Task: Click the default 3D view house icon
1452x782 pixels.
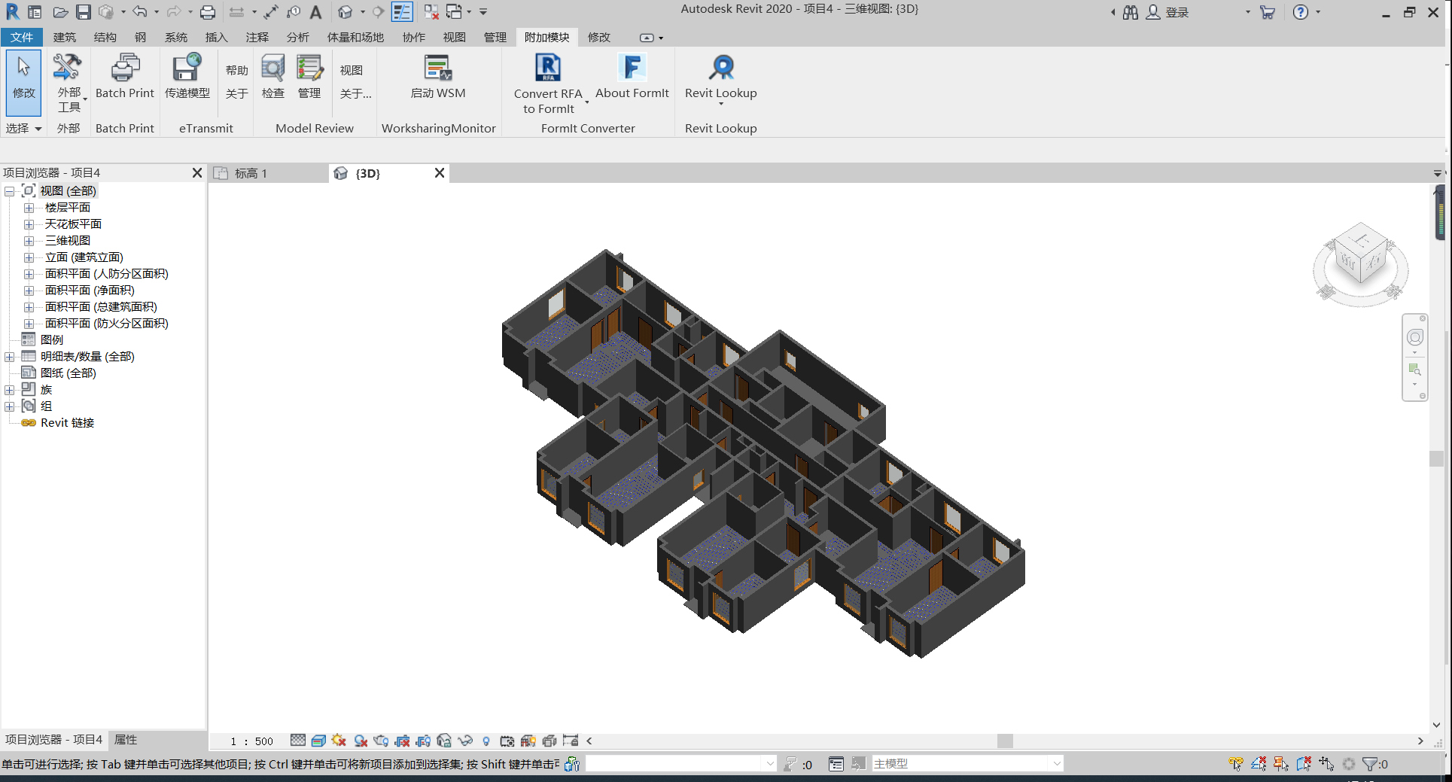Action: tap(345, 12)
